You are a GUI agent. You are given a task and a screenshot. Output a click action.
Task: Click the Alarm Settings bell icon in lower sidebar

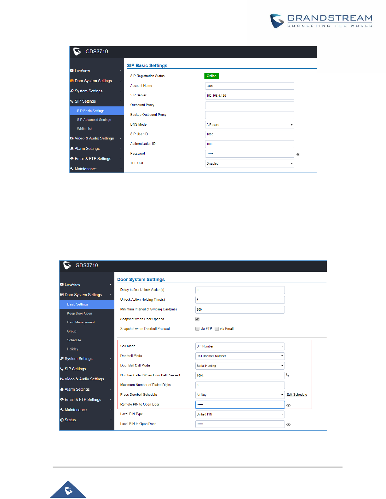coord(62,389)
